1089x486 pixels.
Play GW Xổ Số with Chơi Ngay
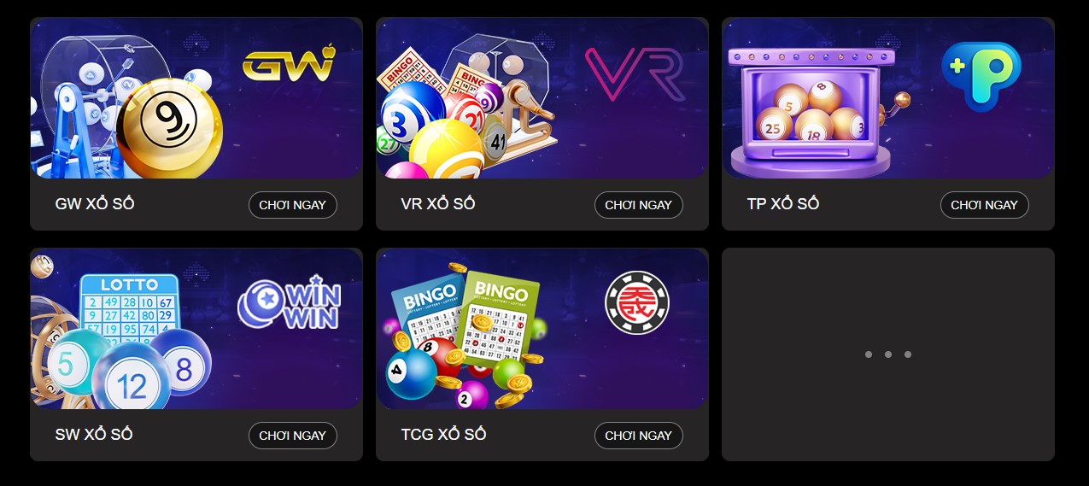tap(293, 205)
